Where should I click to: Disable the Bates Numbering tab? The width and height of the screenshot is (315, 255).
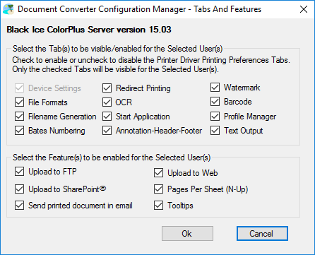tap(19, 131)
